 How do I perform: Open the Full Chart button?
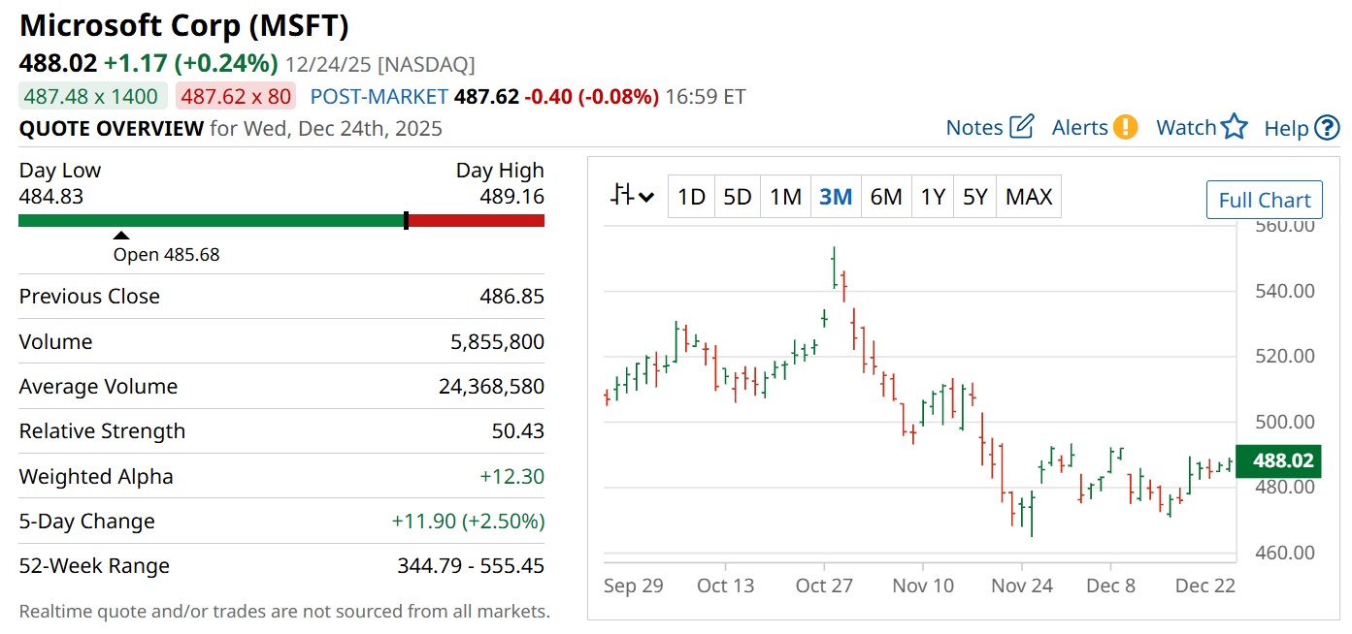pyautogui.click(x=1265, y=200)
